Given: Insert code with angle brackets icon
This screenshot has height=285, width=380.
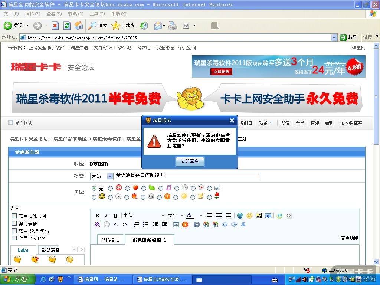Looking at the screenshot, I should [289, 216].
